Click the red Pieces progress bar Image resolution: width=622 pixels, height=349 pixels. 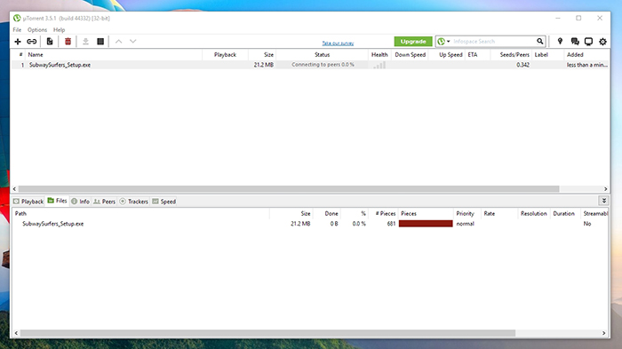point(426,224)
